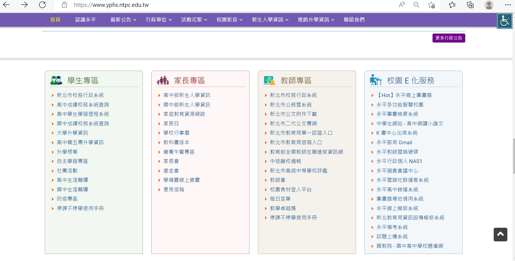Screen dimensions: 515x261
Task: Open browser Settings and more ellipsis
Action: 508,5
